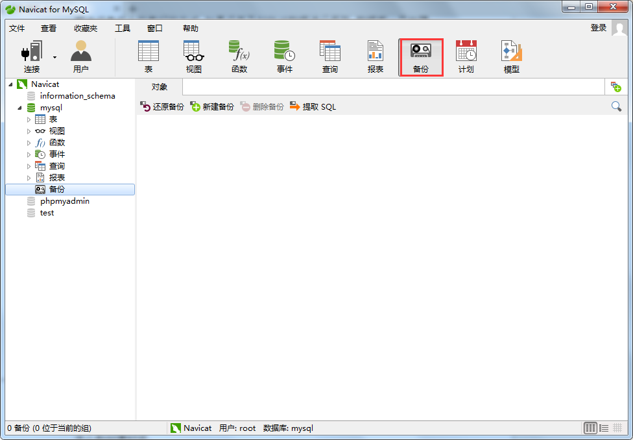Select the 备份 backup toolbar icon
Image resolution: width=633 pixels, height=440 pixels.
coord(421,57)
